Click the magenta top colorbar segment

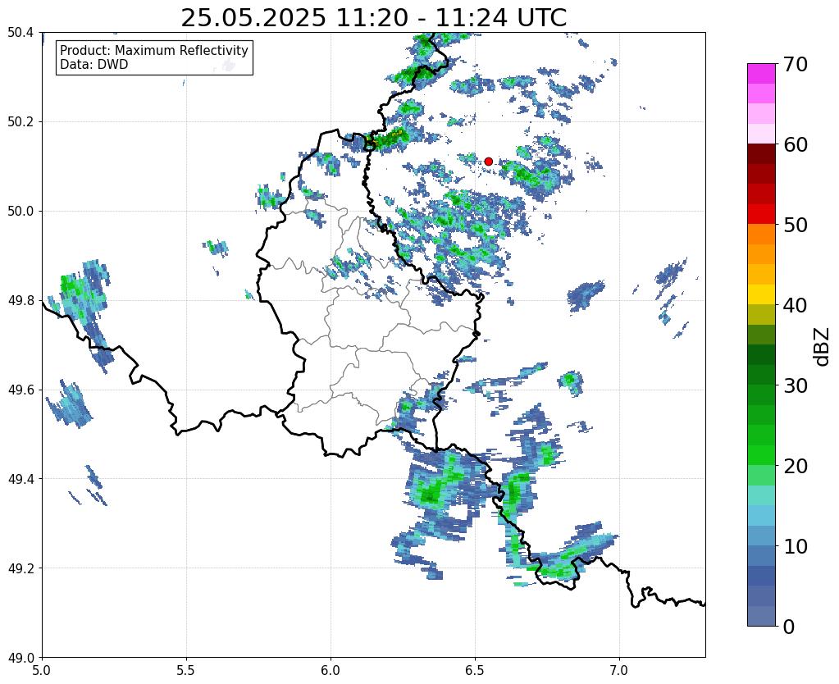761,74
